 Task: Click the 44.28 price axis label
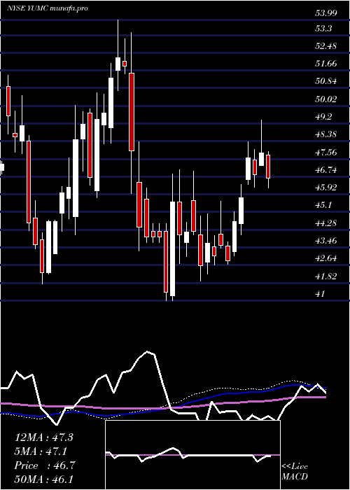326,223
